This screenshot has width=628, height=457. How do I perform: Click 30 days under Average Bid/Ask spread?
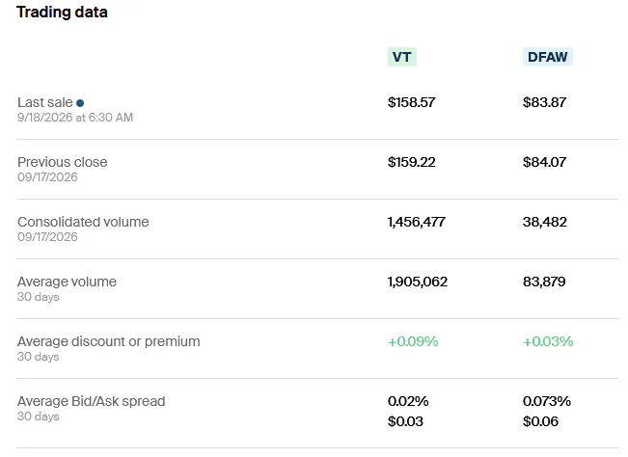(x=39, y=417)
